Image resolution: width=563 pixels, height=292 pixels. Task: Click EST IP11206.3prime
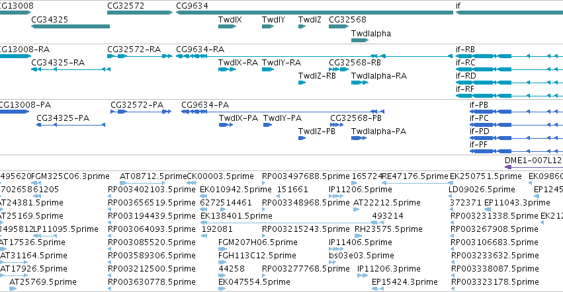389,269
